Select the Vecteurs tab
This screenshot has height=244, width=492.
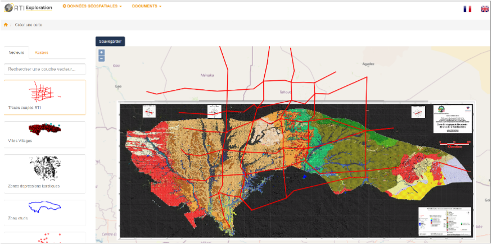coord(16,53)
